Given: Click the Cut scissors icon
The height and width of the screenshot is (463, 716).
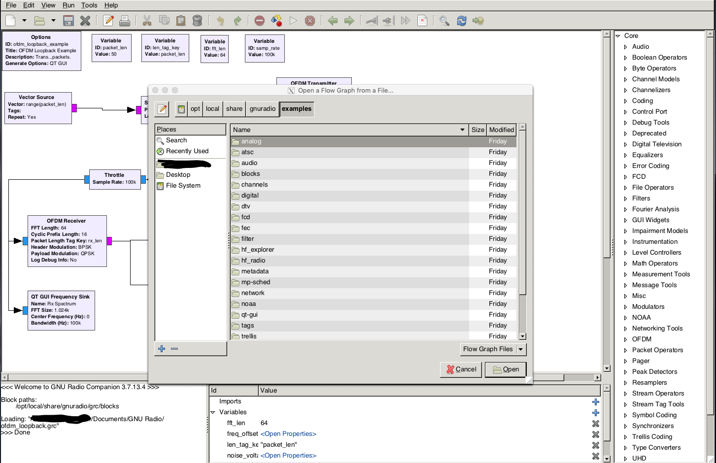Looking at the screenshot, I should click(x=147, y=21).
